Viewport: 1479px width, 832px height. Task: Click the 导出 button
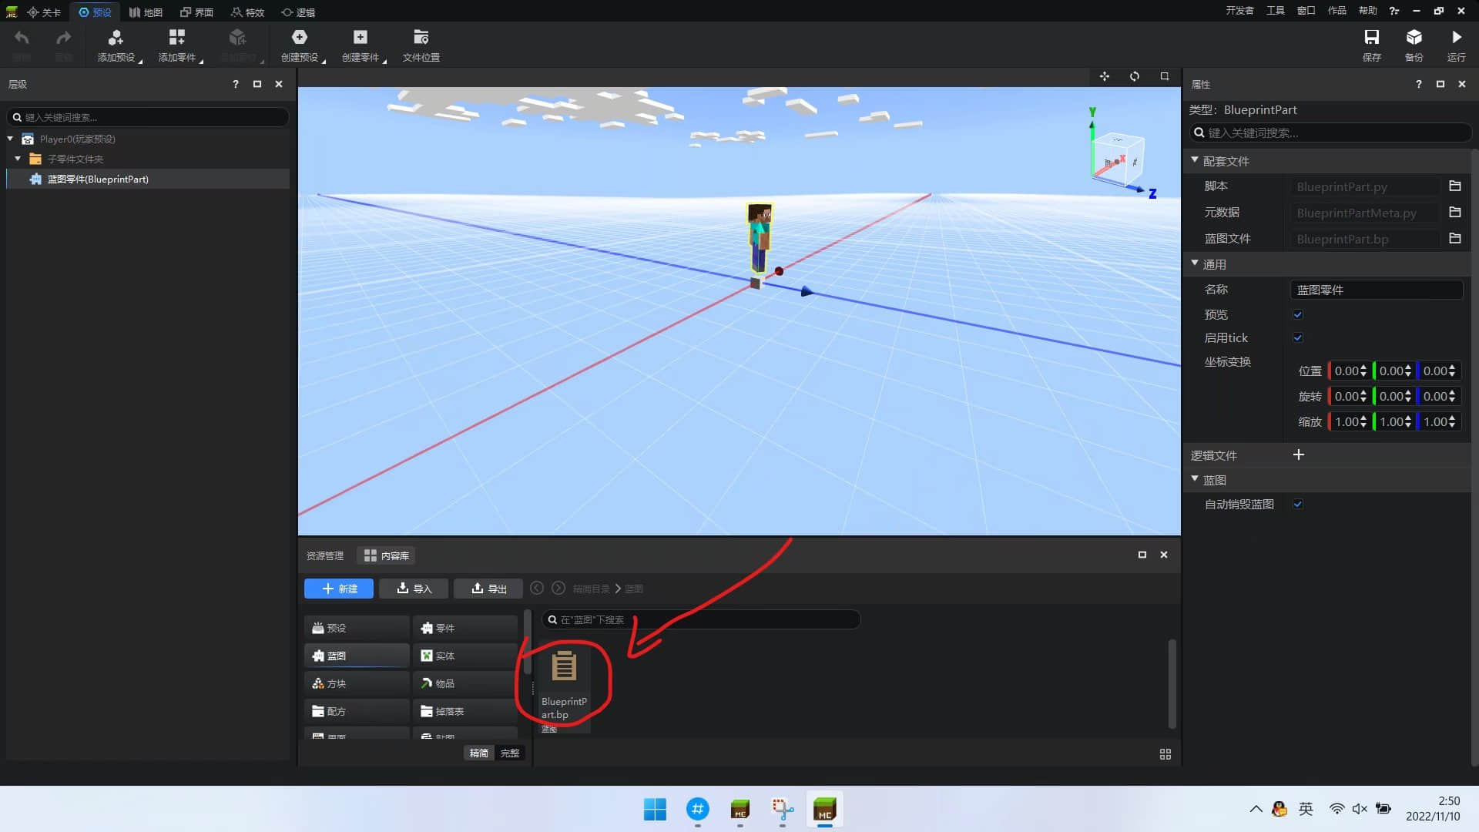tap(488, 589)
